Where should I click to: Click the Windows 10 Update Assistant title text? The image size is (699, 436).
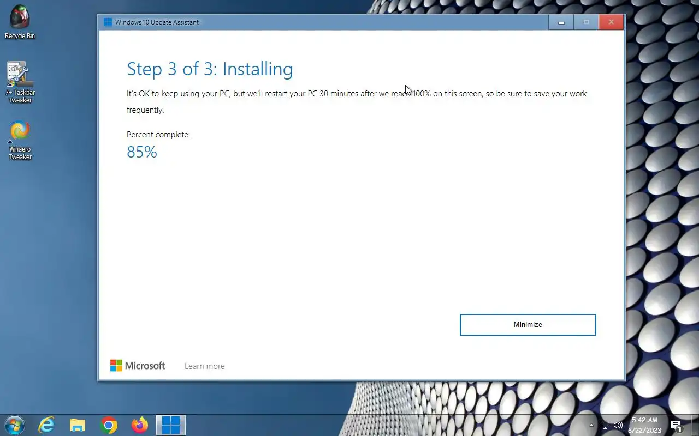click(x=157, y=22)
